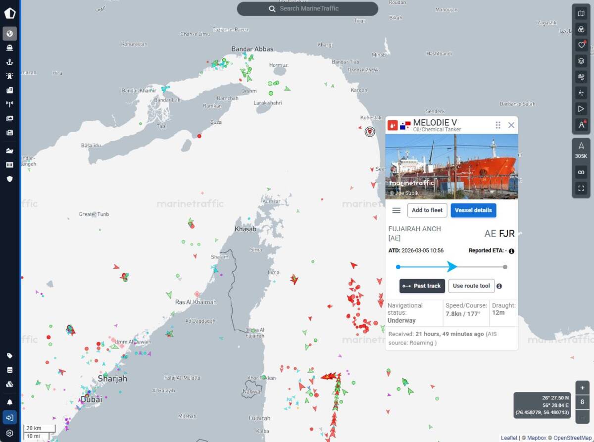Image resolution: width=594 pixels, height=442 pixels.
Task: Expand the hamburger menu in vessel panel
Action: click(x=396, y=210)
